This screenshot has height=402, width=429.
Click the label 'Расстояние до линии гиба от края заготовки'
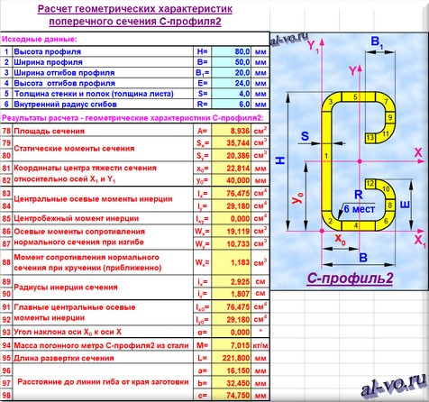(x=103, y=382)
